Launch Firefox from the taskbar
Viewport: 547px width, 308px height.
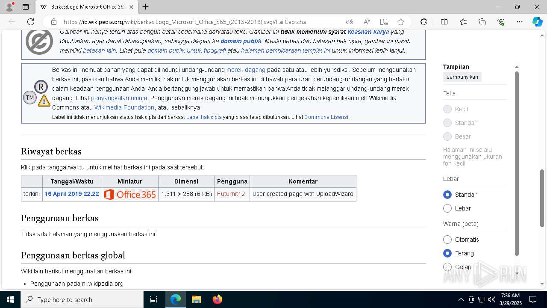tap(217, 299)
